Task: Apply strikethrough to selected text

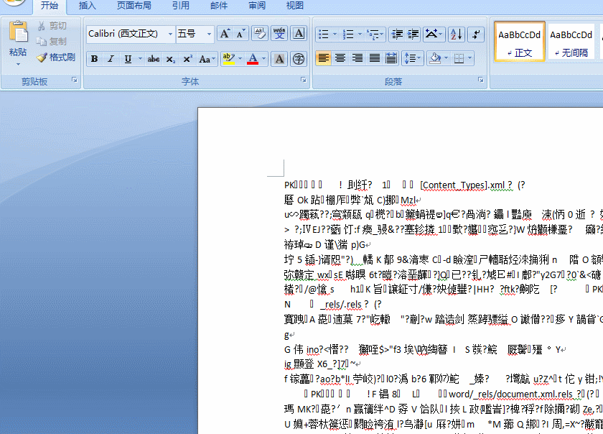Action: [154, 59]
